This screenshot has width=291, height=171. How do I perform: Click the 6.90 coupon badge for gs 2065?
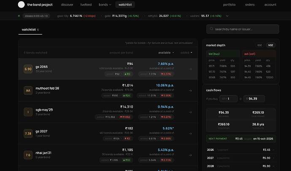pos(28,69)
